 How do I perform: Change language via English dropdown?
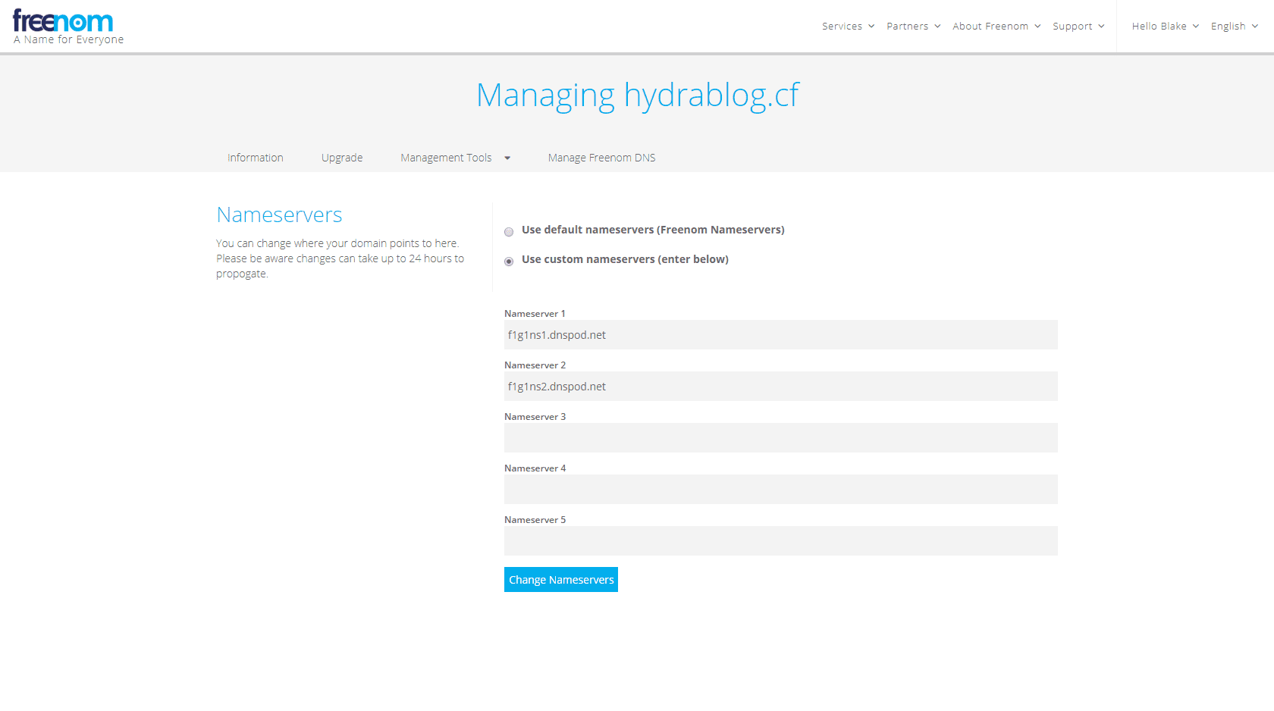(1234, 27)
